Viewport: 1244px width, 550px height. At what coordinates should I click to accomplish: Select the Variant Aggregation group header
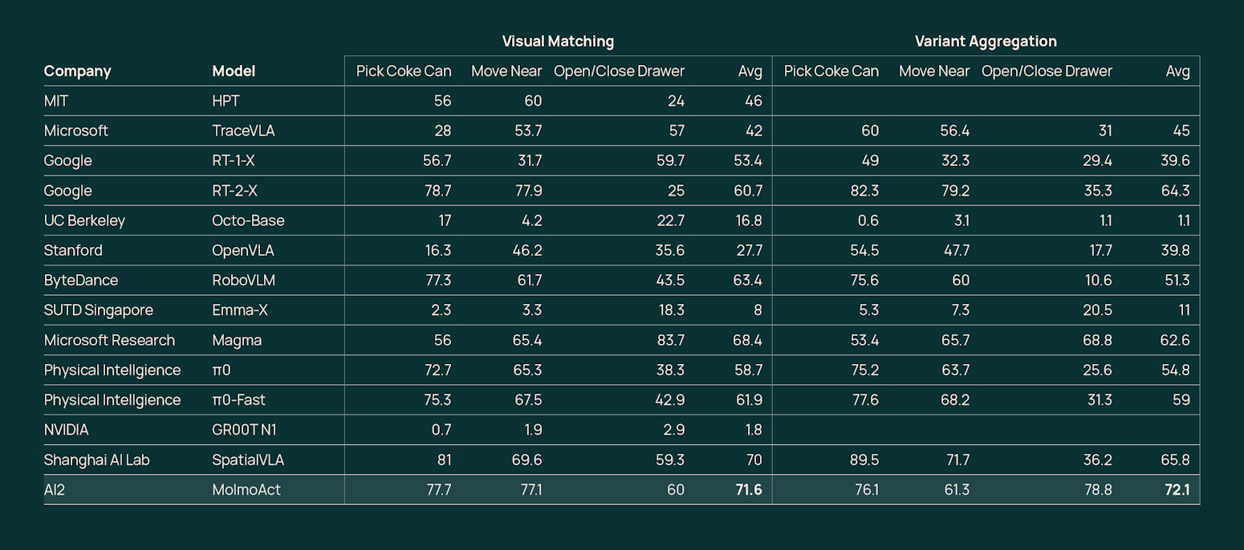point(986,41)
